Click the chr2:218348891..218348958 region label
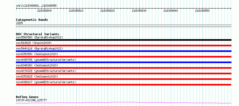The image size is (239, 106). [x=36, y=6]
